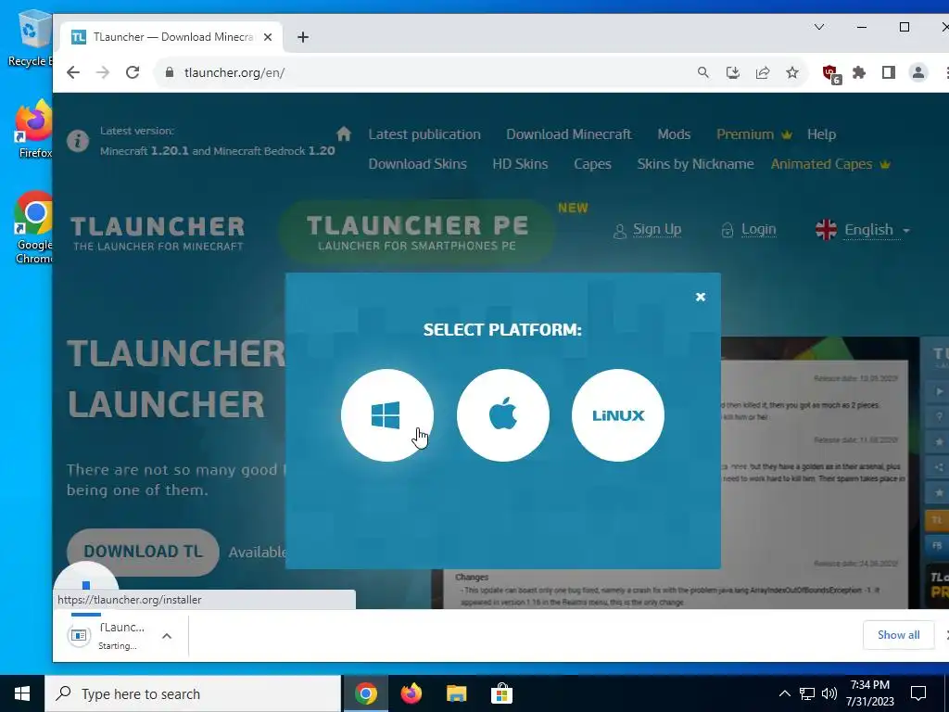949x712 pixels.
Task: Open the TLauncher PE banner
Action: point(417,233)
